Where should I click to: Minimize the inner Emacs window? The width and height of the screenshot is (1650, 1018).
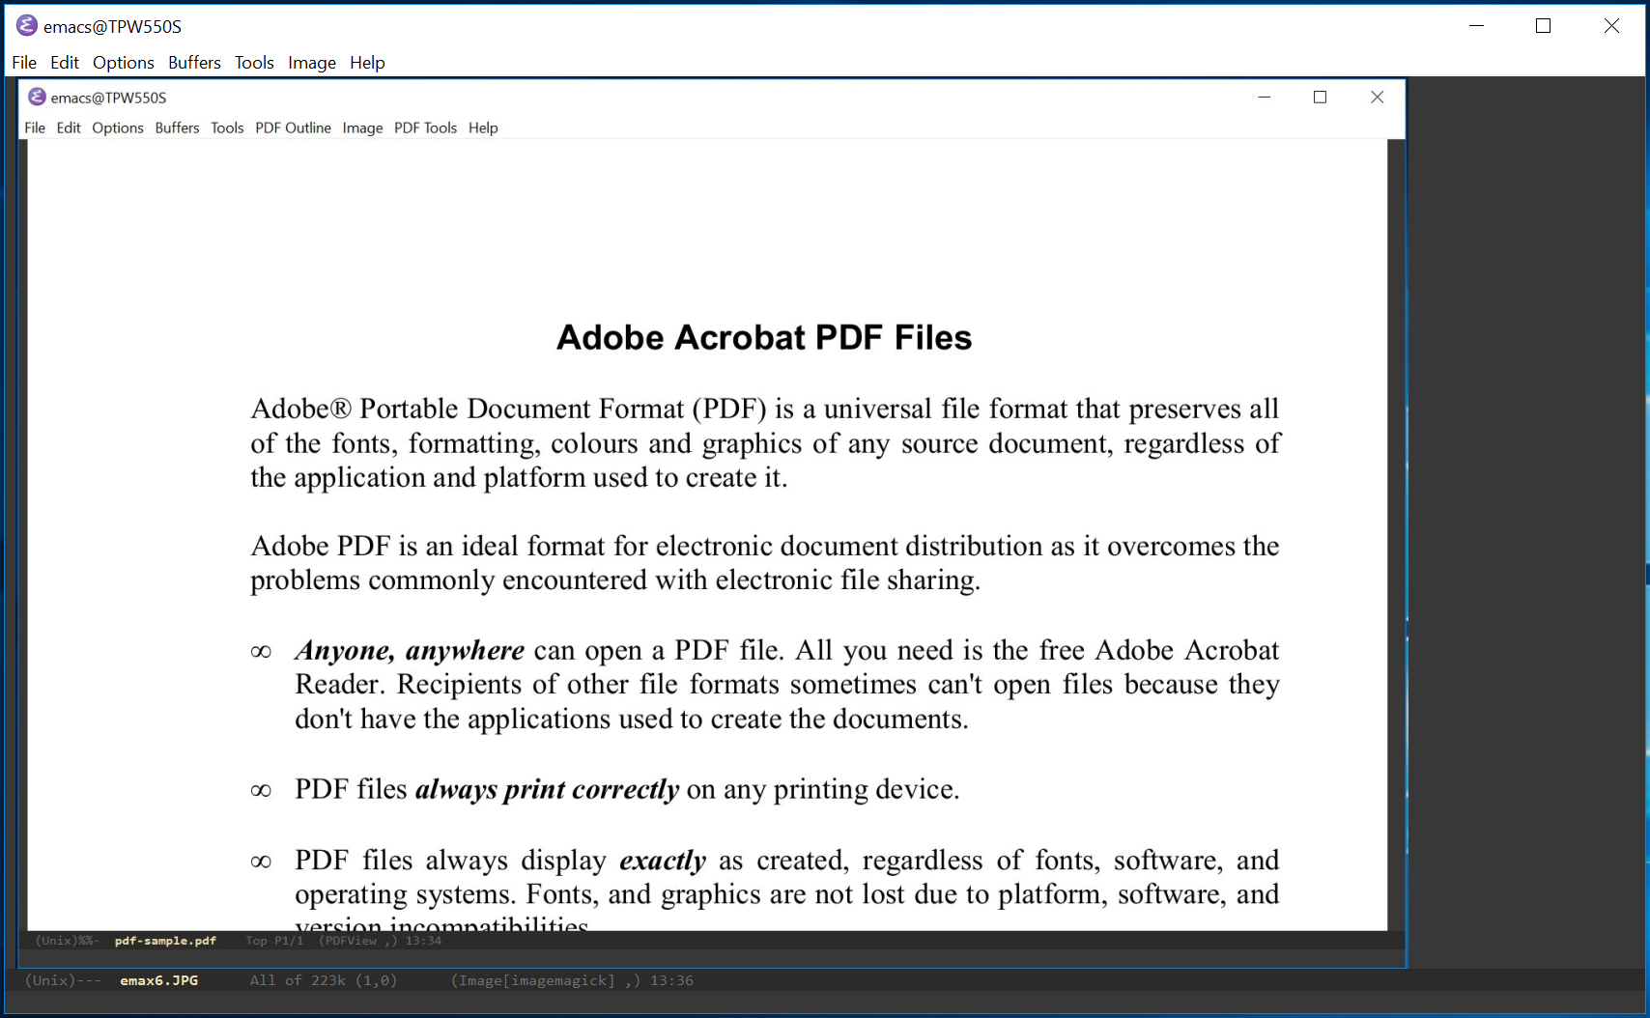(x=1264, y=97)
